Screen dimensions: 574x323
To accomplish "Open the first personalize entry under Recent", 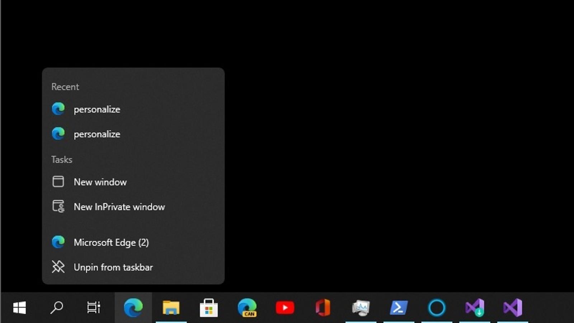I will coord(133,109).
